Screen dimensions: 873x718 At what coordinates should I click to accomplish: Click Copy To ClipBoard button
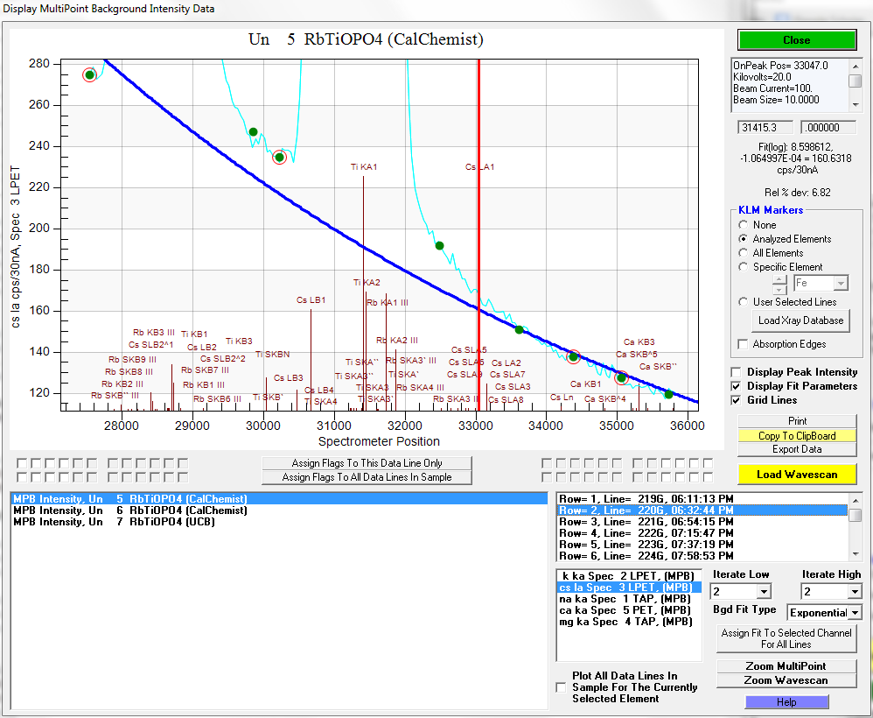click(796, 435)
